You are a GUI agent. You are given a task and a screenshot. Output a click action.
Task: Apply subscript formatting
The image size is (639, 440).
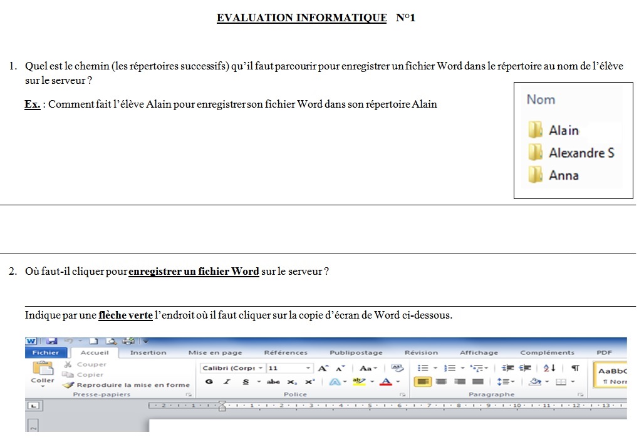[x=292, y=382]
